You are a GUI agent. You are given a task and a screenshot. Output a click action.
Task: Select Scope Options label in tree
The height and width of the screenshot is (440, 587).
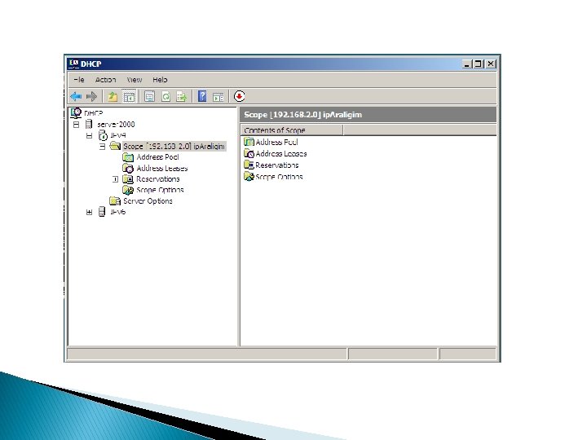[160, 190]
